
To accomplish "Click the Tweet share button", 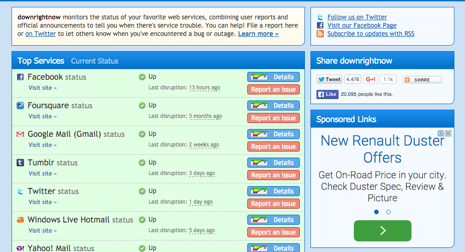I will coord(329,79).
